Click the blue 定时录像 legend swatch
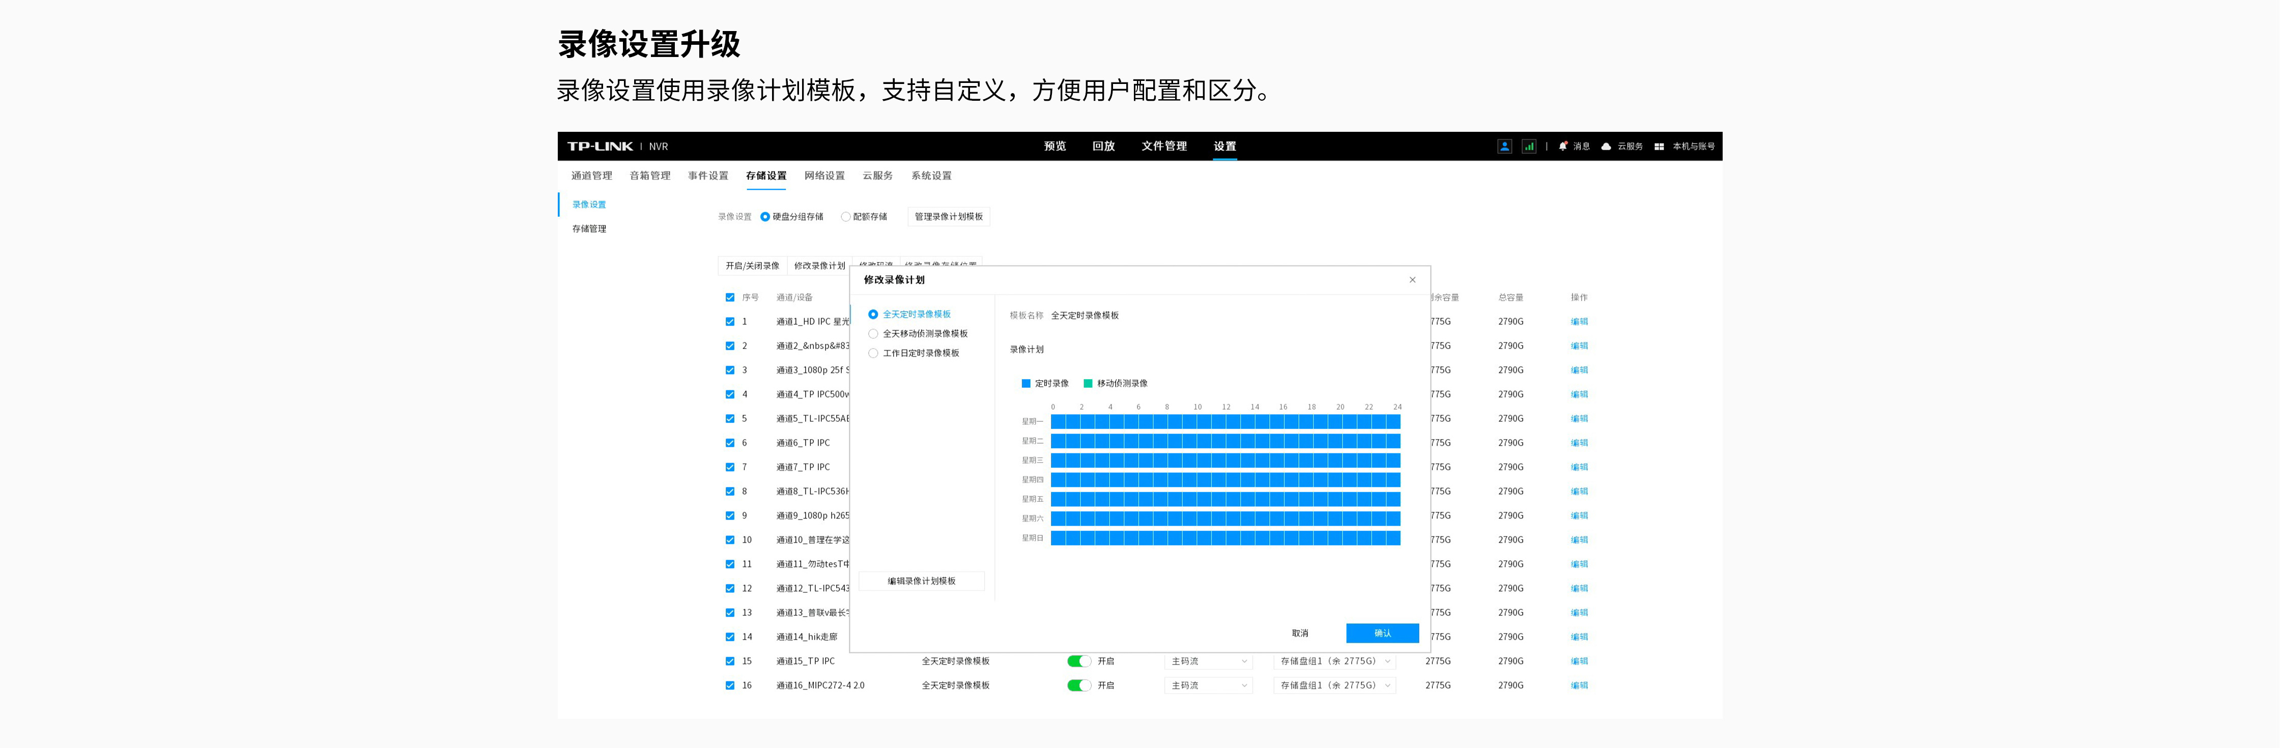Screen dimensions: 2280x748 tap(1026, 383)
